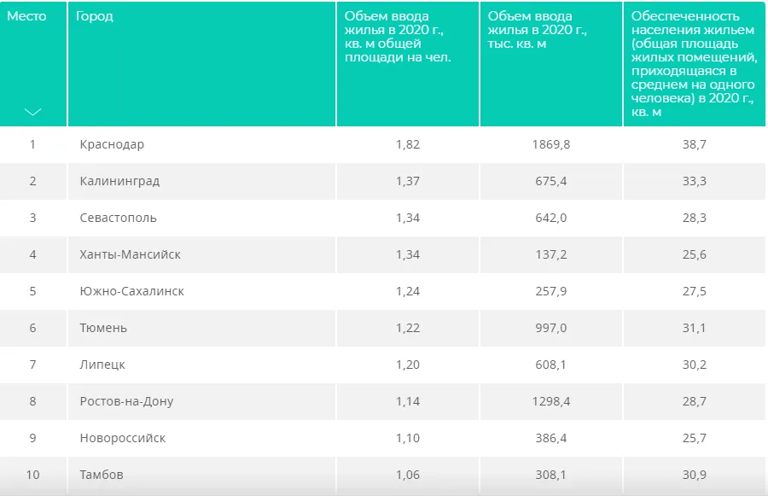Click the Севастополь city cell

(x=118, y=218)
